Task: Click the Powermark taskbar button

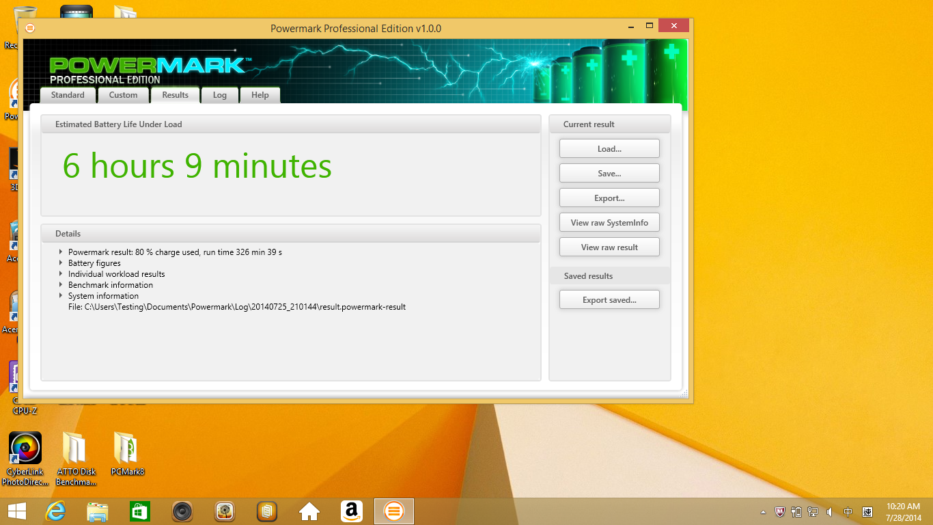Action: click(x=394, y=511)
